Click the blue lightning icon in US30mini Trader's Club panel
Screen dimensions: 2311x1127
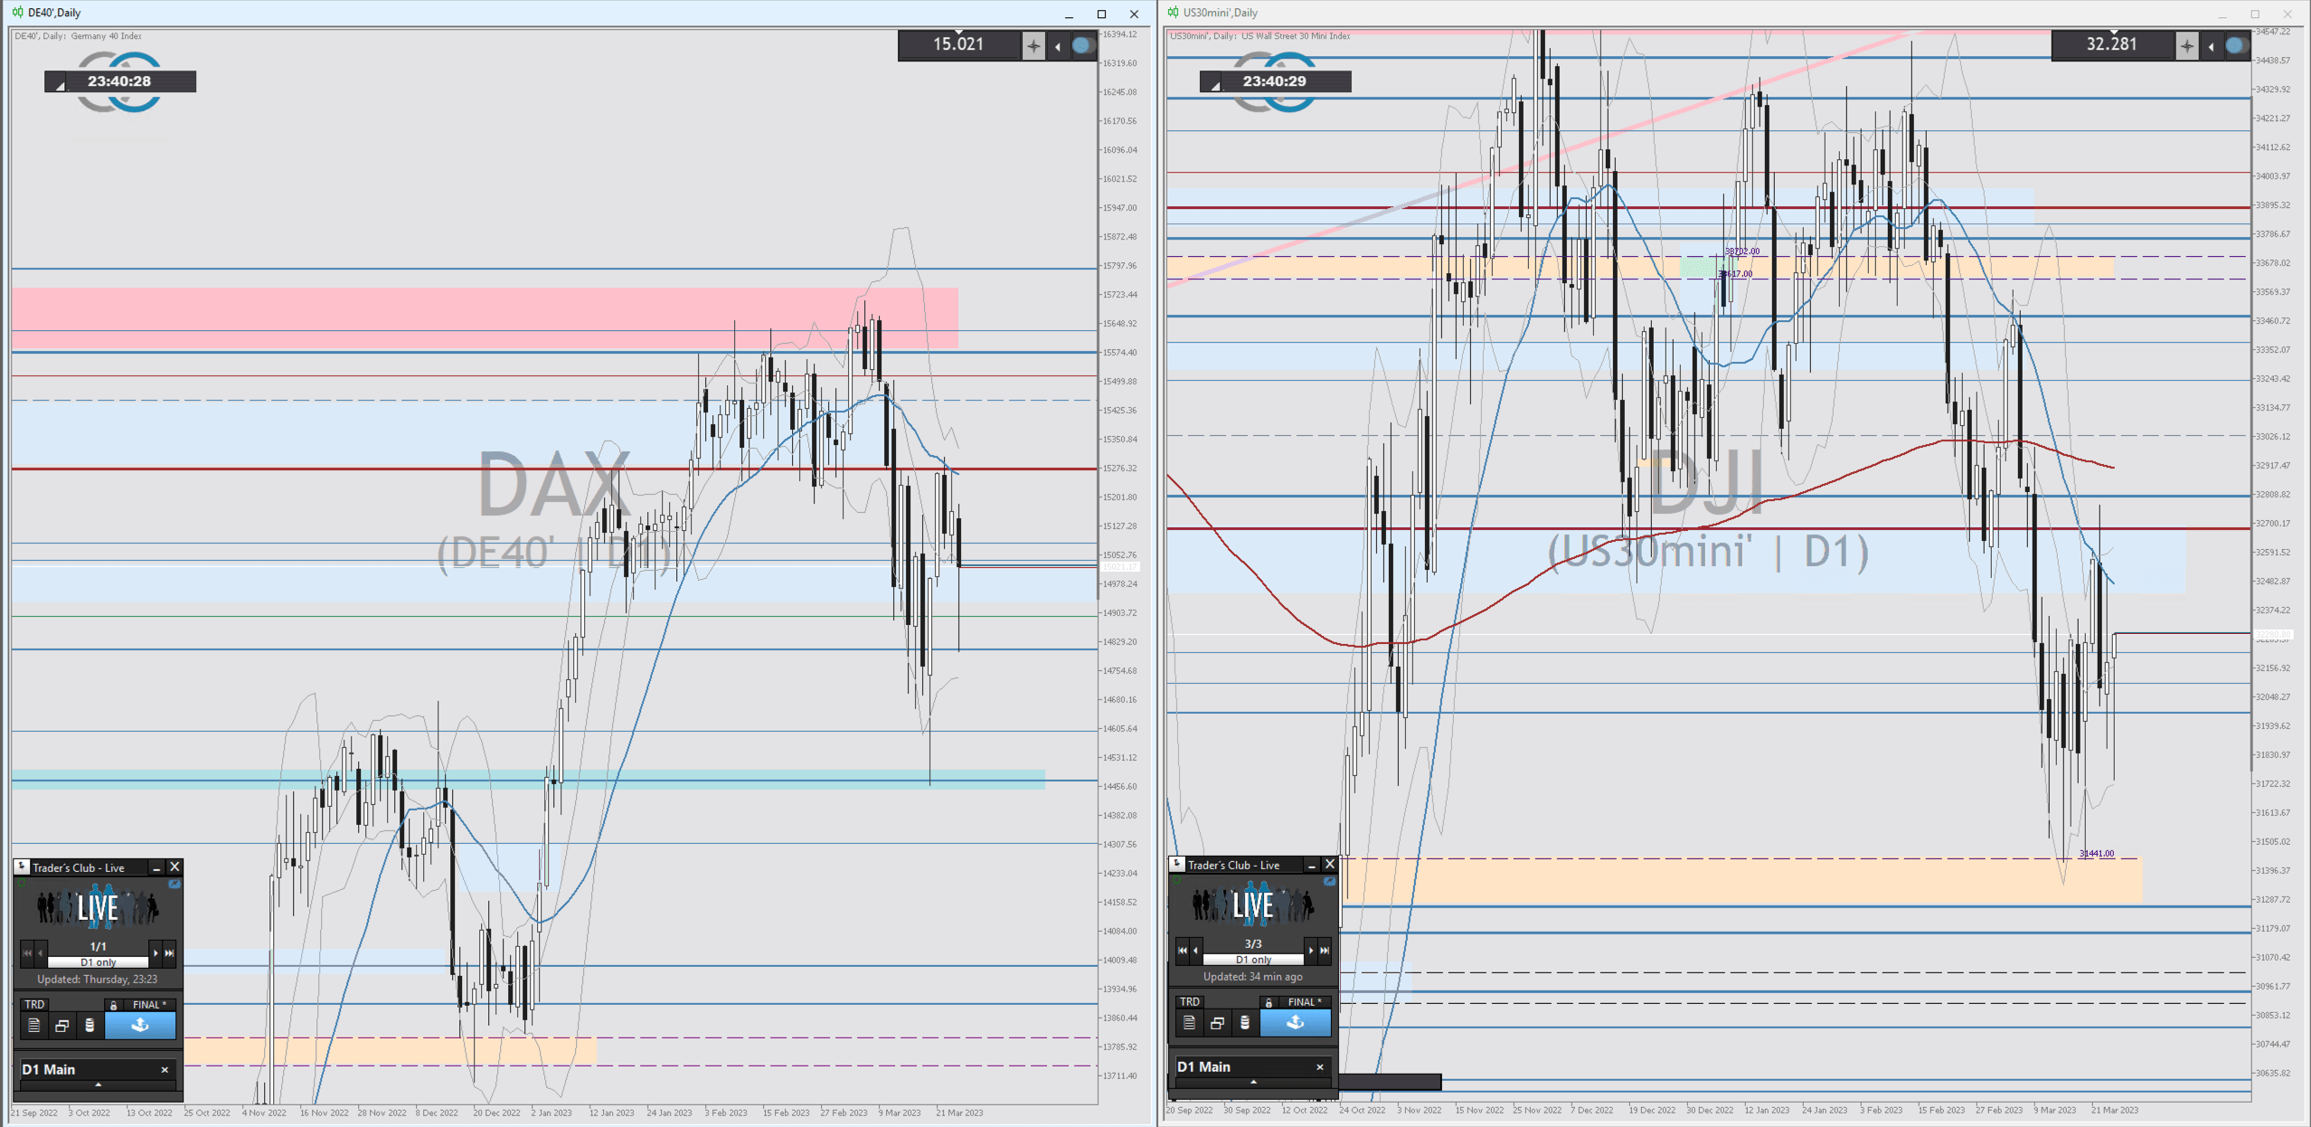point(1330,881)
